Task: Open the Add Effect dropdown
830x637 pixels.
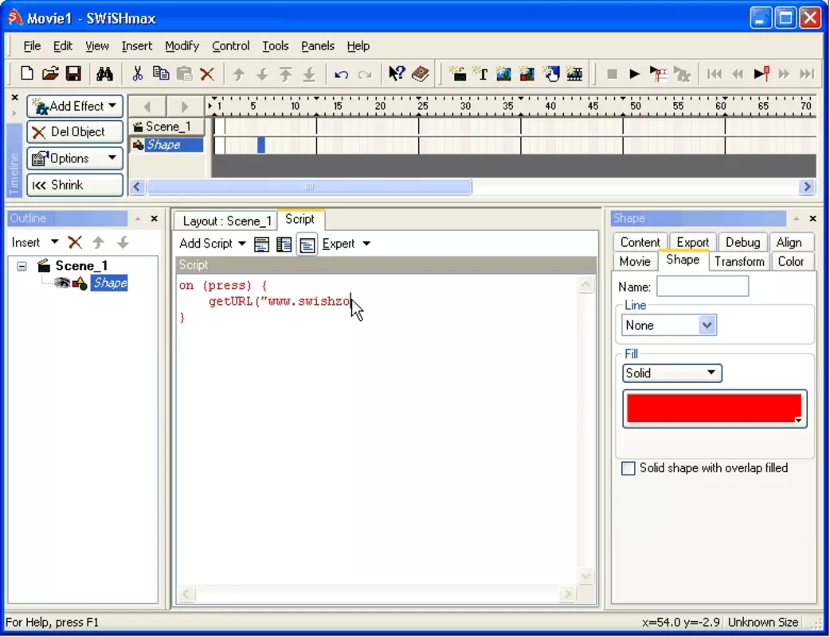Action: click(x=75, y=107)
